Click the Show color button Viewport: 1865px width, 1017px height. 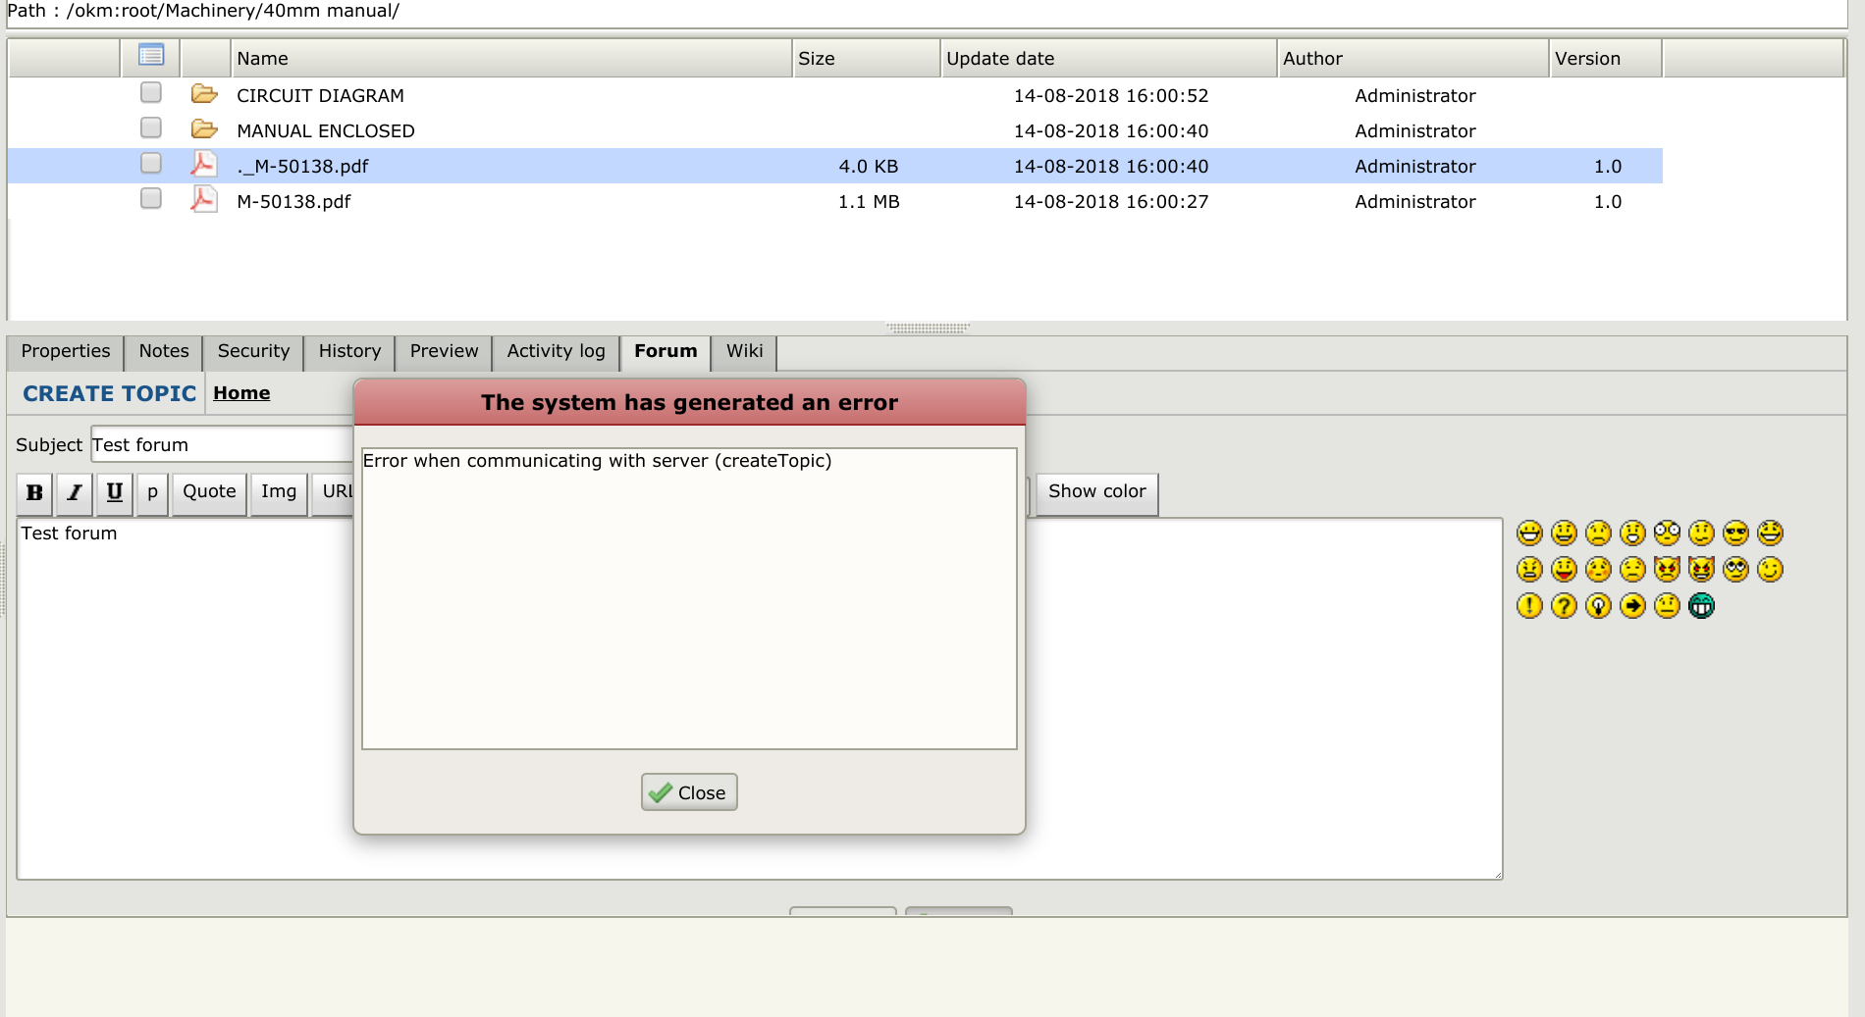coord(1096,491)
